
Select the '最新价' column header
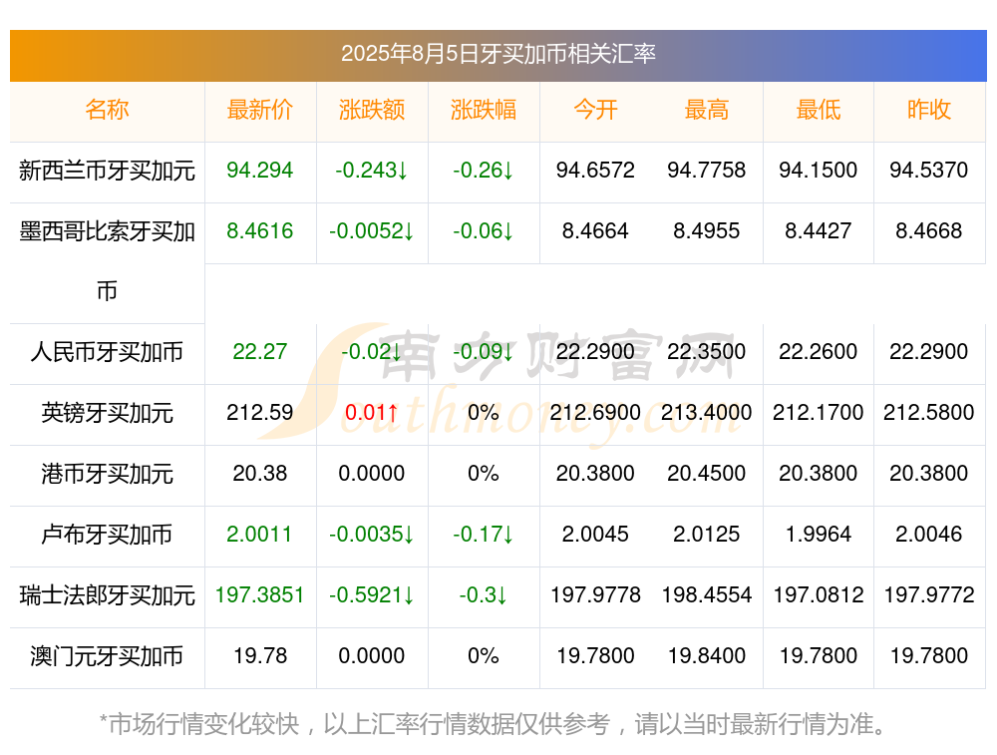coord(259,110)
